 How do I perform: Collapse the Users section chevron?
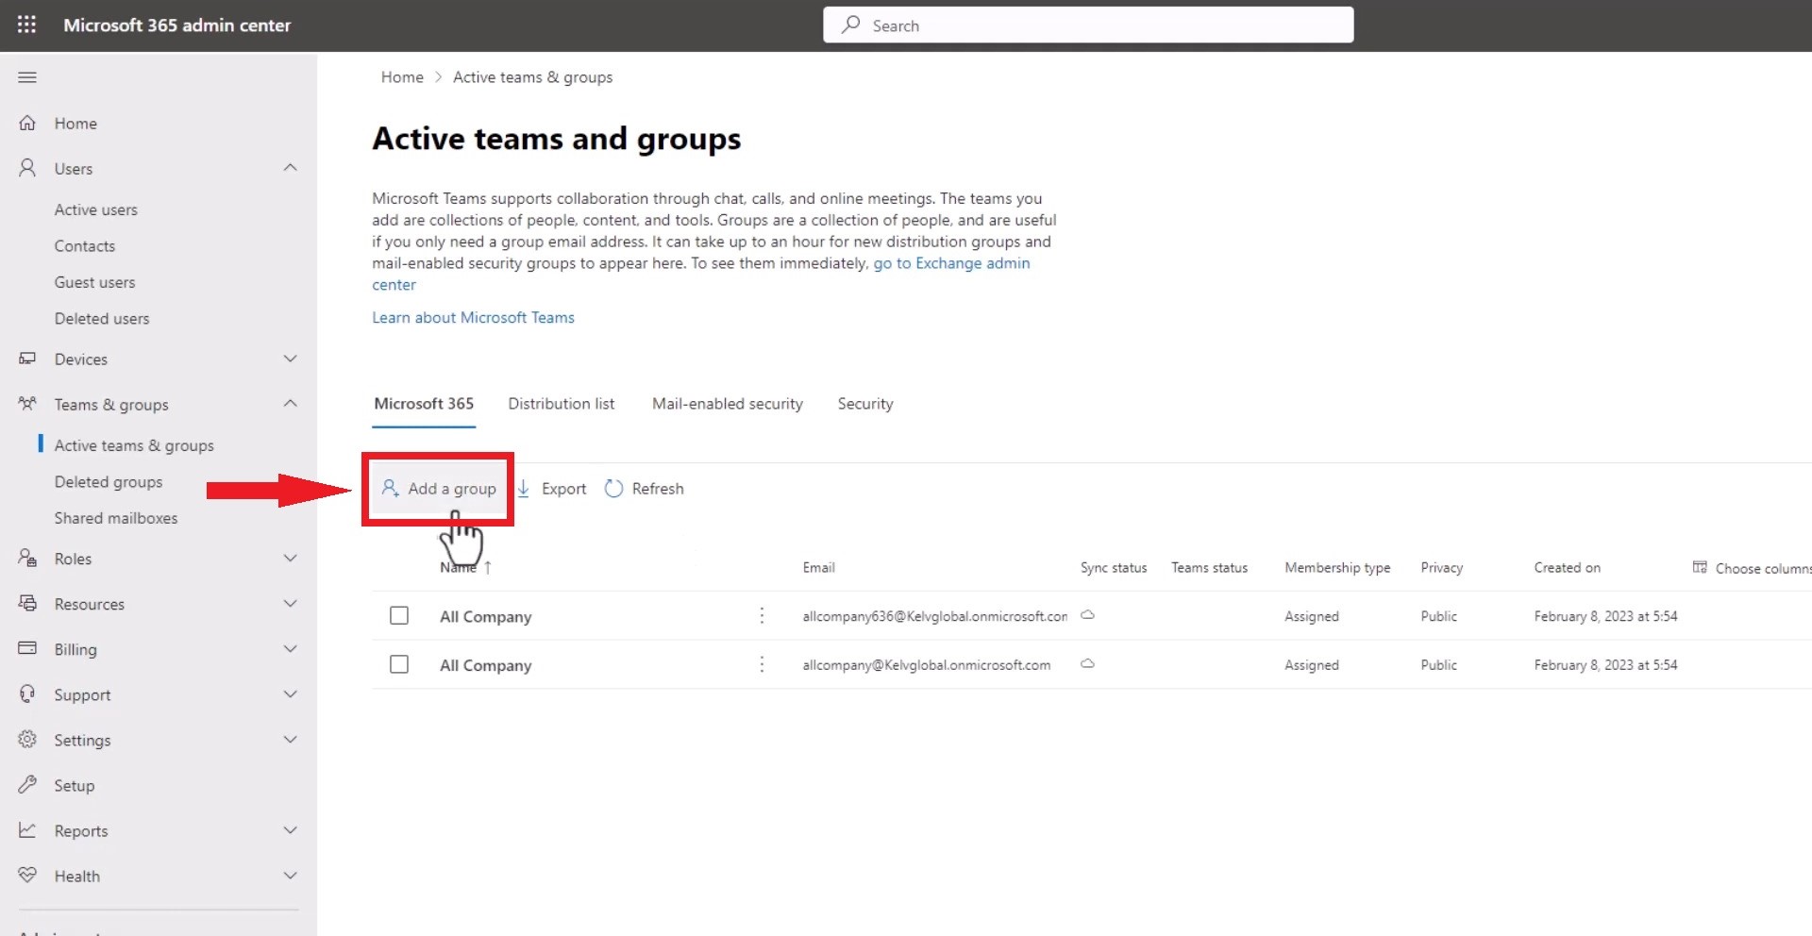pyautogui.click(x=290, y=167)
